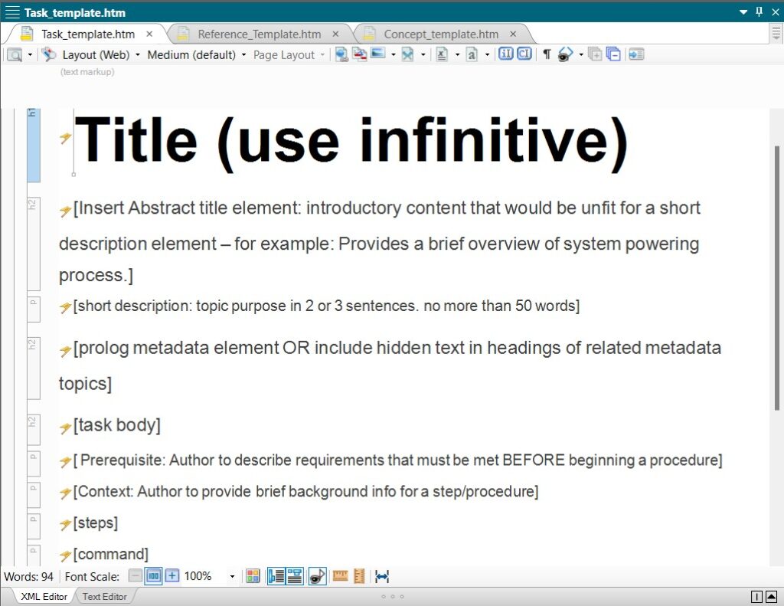The width and height of the screenshot is (784, 606).
Task: Toggle the CI conditional indicators button
Action: (x=524, y=54)
